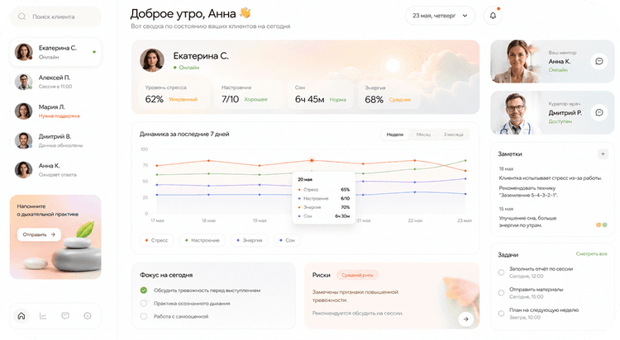Click the 20 мая stress data point
The width and height of the screenshot is (620, 340).
click(312, 160)
